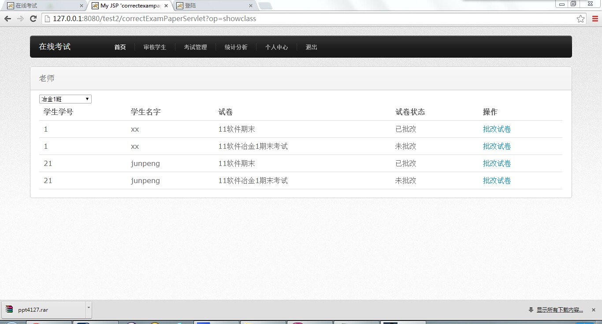Screen dimensions: 602x324
Task: Click the browser back navigation arrow
Action: 7,18
